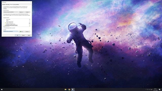Click the Program Events list scroll down arrow
Screen dimensions: 162x91
click(x=30, y=26)
